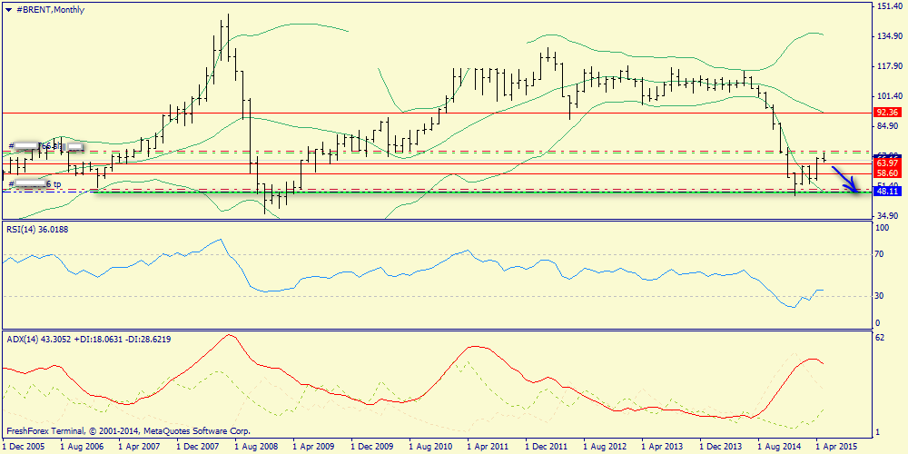Click the blue 48.11 price tag

click(x=887, y=192)
